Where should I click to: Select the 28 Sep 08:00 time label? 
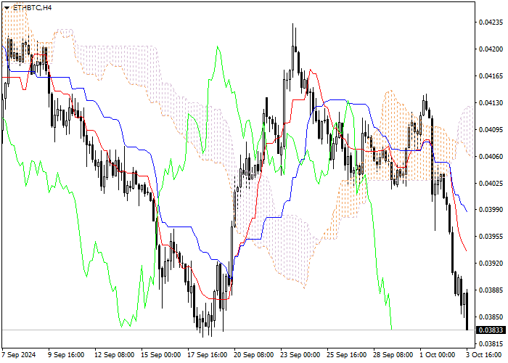(x=393, y=355)
